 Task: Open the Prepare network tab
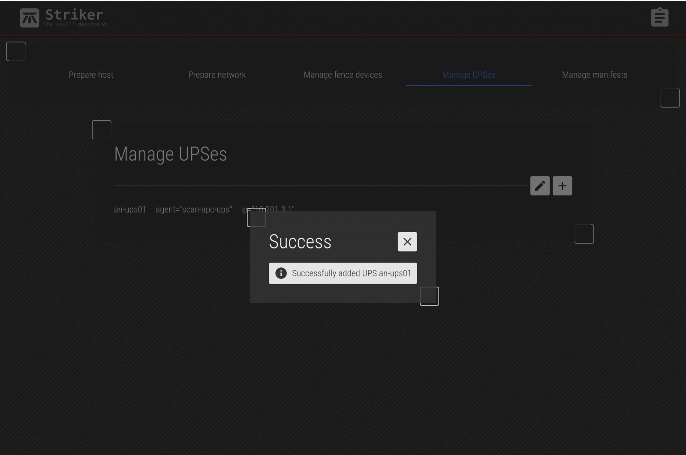click(x=217, y=75)
